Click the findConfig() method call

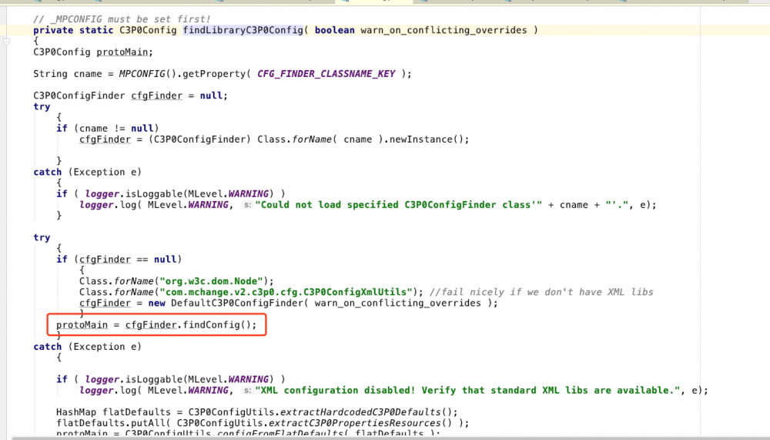coord(216,325)
